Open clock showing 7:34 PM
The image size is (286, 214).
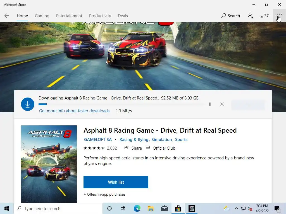click(x=262, y=208)
